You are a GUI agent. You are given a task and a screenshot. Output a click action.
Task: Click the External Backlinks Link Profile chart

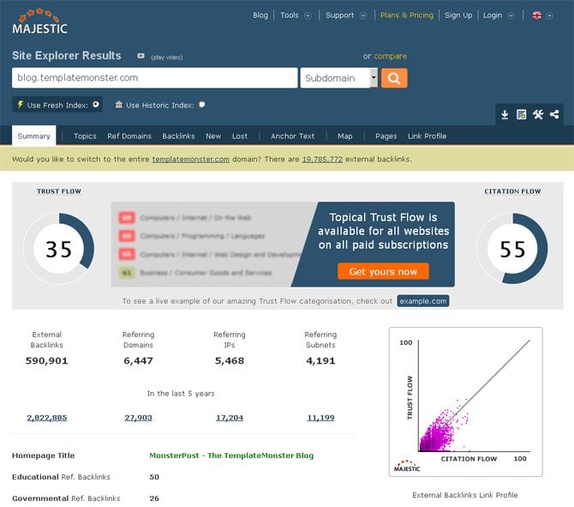[465, 401]
